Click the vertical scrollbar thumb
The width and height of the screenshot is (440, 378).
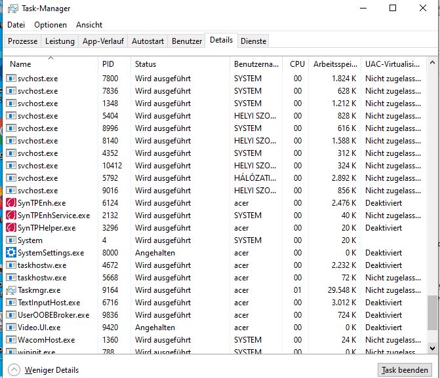tap(432, 312)
